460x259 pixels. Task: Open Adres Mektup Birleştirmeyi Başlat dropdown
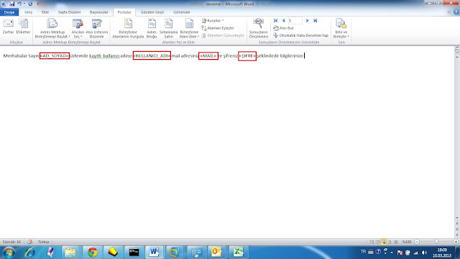pyautogui.click(x=52, y=28)
